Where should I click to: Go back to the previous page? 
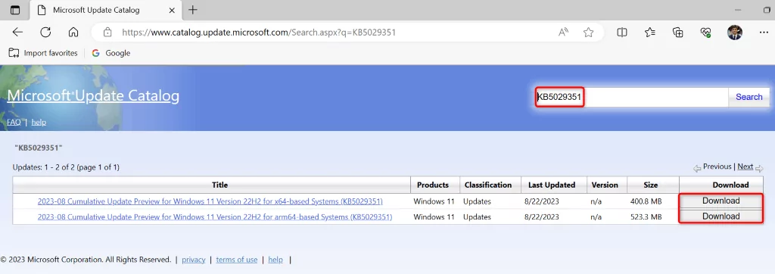tap(18, 32)
